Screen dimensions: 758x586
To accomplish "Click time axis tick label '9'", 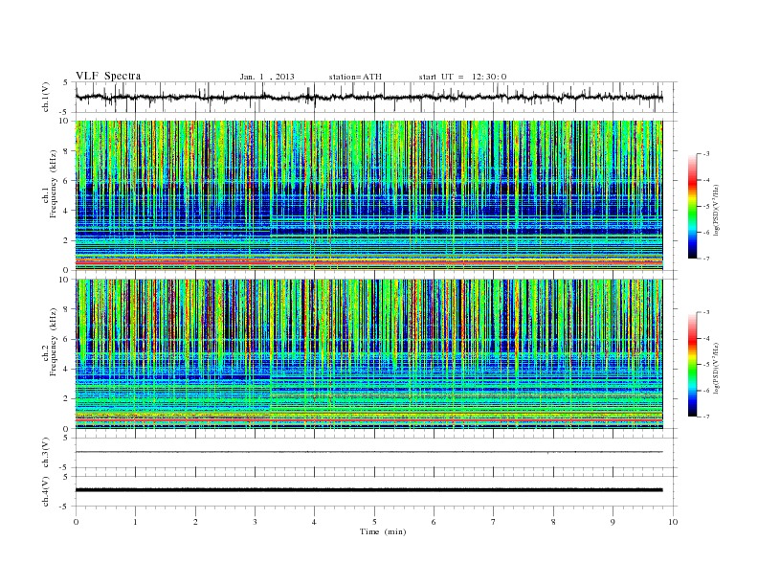I will [x=613, y=522].
